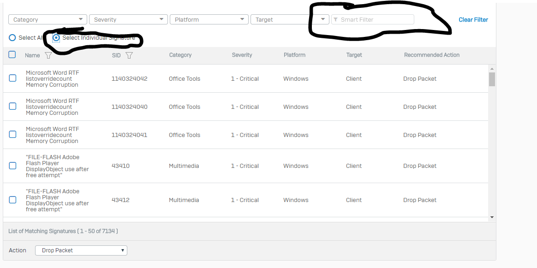Click the scrollbar up arrow
537x268 pixels.
click(x=492, y=69)
